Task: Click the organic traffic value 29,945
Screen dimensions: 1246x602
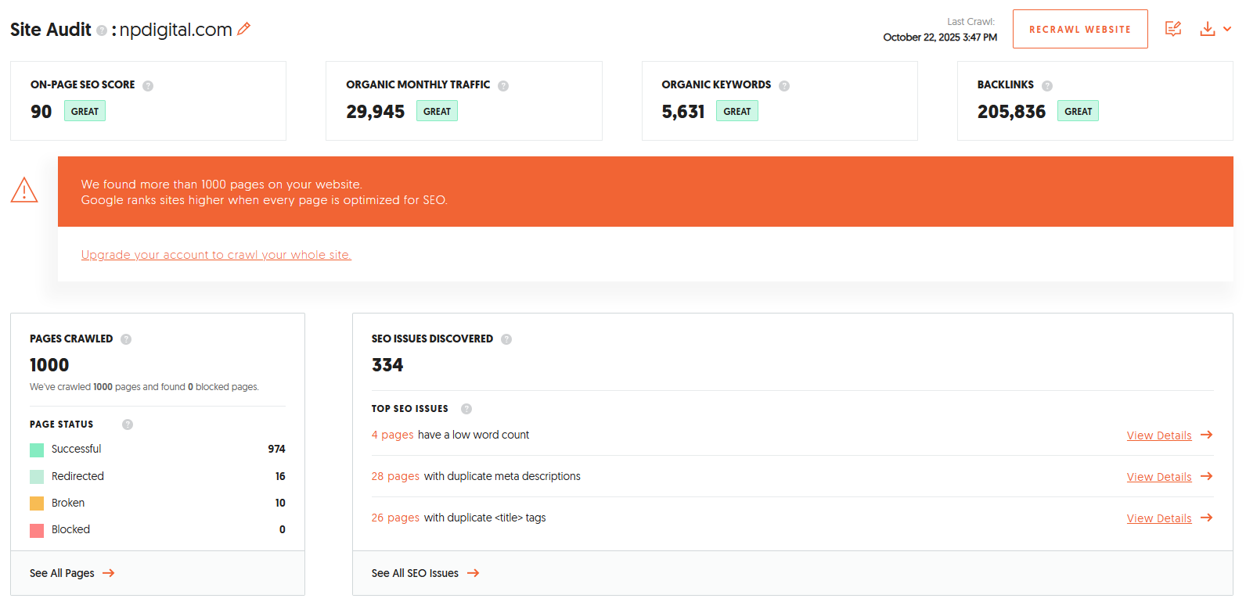Action: click(x=376, y=112)
